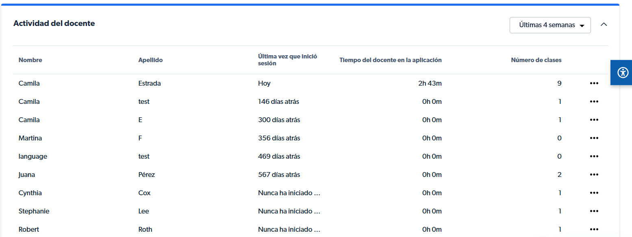Sort by Número de clases column

pyautogui.click(x=536, y=60)
